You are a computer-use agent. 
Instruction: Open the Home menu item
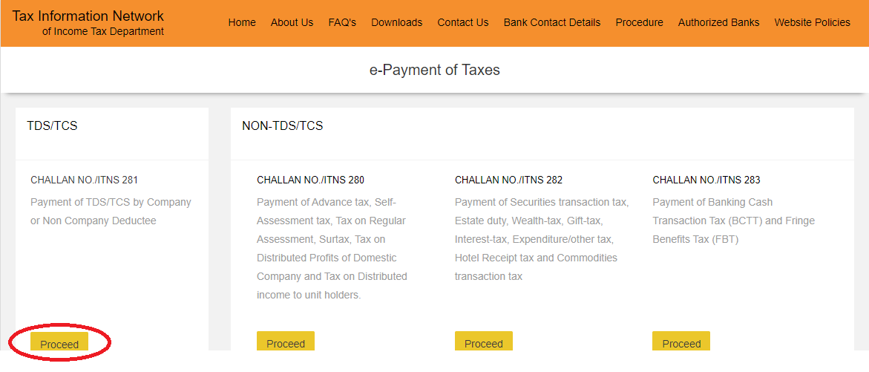[x=242, y=23]
